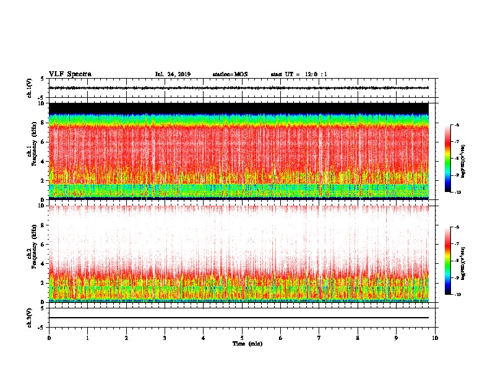Screen dimensions: 490x379
Task: Click the "-10" label on ch.1 color bar
Action: click(458, 193)
